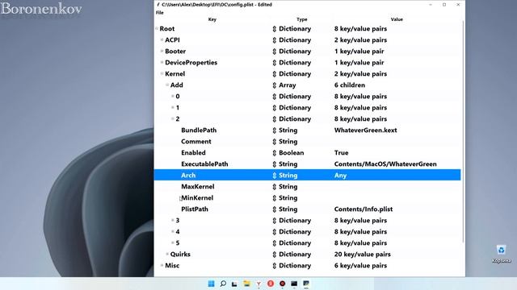Screen dimensions: 517x290
Task: Click the Contents/MacOS/WhateverGreen value
Action: (x=385, y=164)
